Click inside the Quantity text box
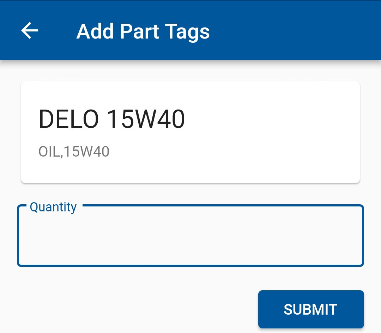 190,236
